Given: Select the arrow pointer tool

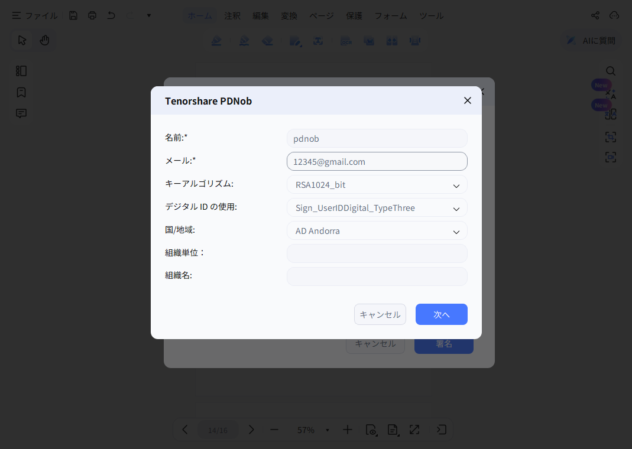Looking at the screenshot, I should (22, 40).
